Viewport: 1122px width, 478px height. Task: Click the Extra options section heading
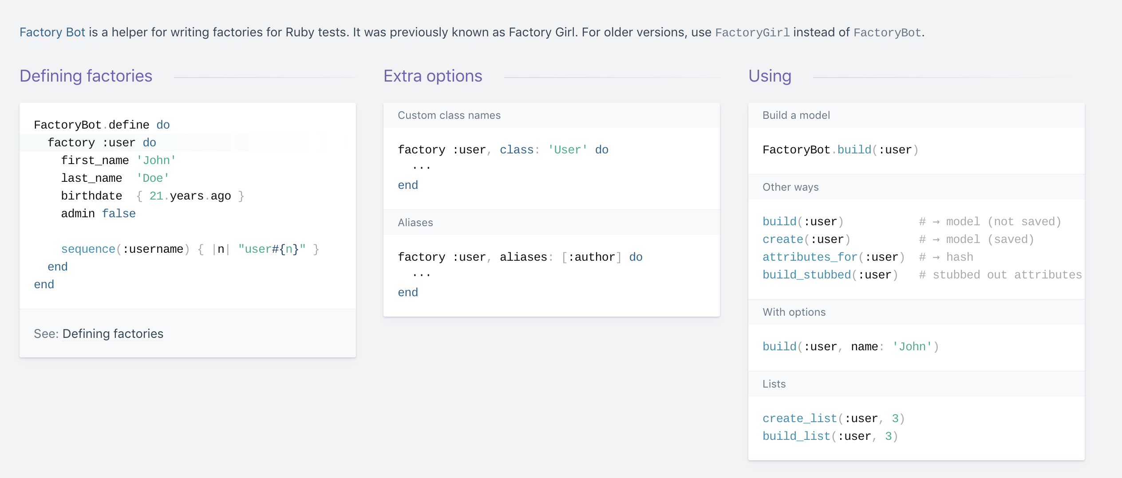tap(433, 76)
